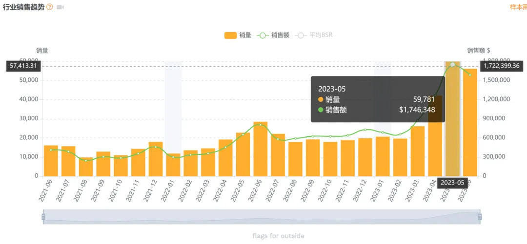Click the 行业销售趋势 chart title
Image resolution: width=527 pixels, height=244 pixels.
23,7
